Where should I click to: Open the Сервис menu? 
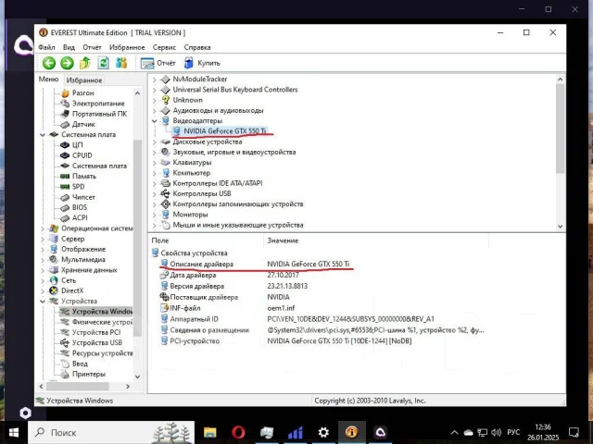tap(164, 47)
